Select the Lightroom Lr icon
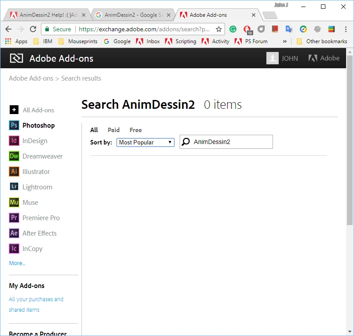This screenshot has width=354, height=336. (14, 187)
